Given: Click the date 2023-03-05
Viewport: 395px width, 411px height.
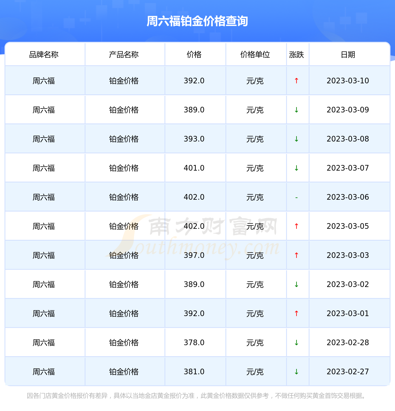Looking at the screenshot, I should 348,226.
